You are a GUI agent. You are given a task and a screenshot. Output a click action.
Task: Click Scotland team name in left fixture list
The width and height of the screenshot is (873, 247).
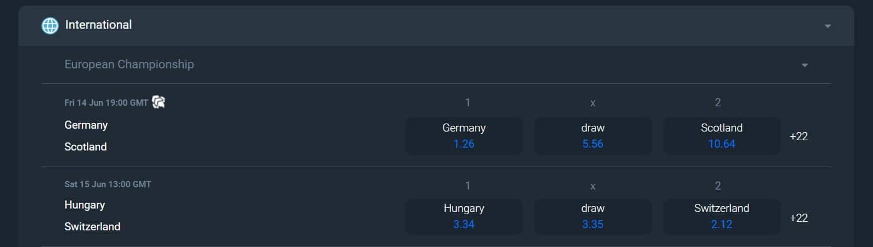[x=85, y=146]
